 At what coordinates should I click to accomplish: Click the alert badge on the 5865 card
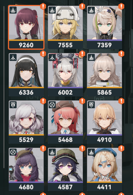[x=121, y=54]
